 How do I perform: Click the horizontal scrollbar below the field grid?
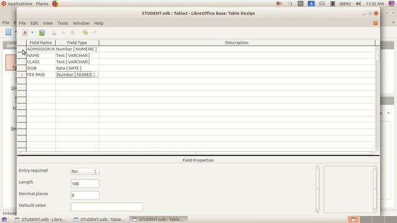tap(196, 153)
